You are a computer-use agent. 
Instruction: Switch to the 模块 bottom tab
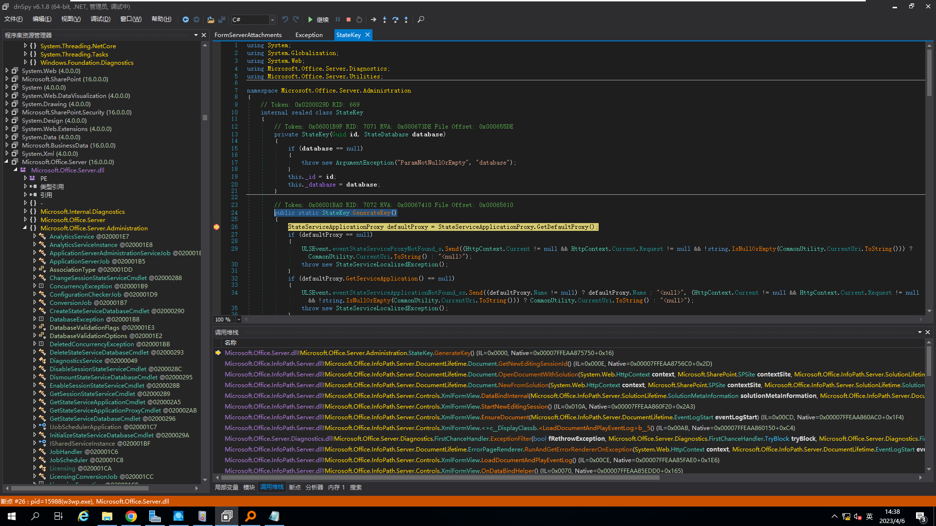(x=249, y=487)
